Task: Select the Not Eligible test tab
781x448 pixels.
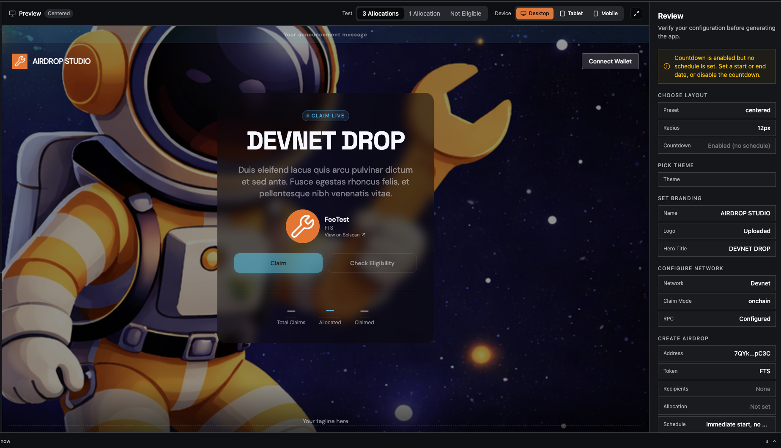Action: click(466, 14)
